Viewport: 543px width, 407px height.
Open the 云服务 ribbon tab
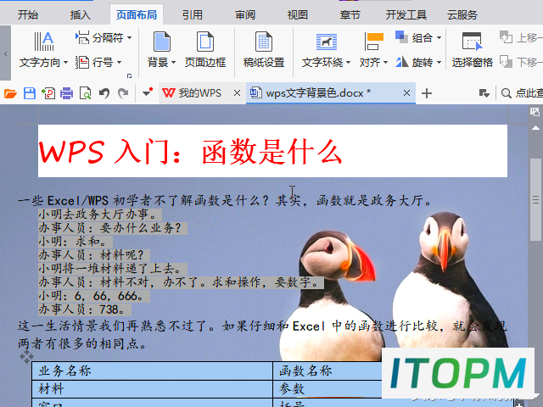tap(462, 15)
